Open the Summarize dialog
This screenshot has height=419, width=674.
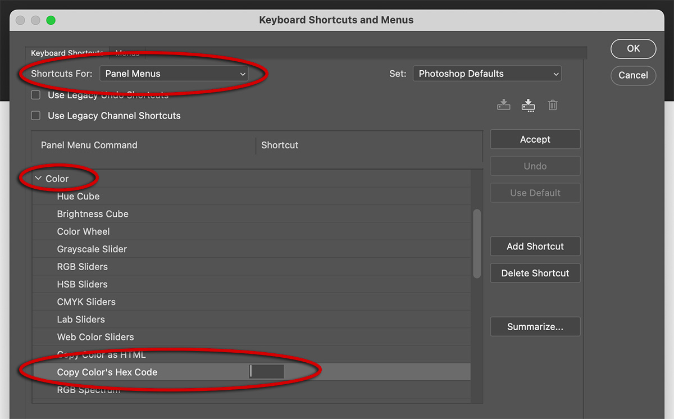coord(535,326)
